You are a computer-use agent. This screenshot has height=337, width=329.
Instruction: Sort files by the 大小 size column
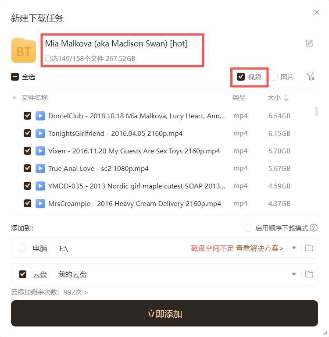(278, 98)
